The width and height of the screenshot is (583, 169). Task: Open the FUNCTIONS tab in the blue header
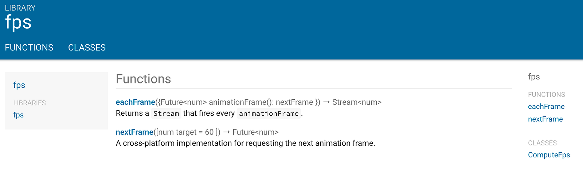click(29, 48)
